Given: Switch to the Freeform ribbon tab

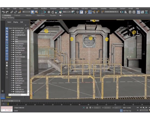Looking at the screenshot, I should click(17, 15).
